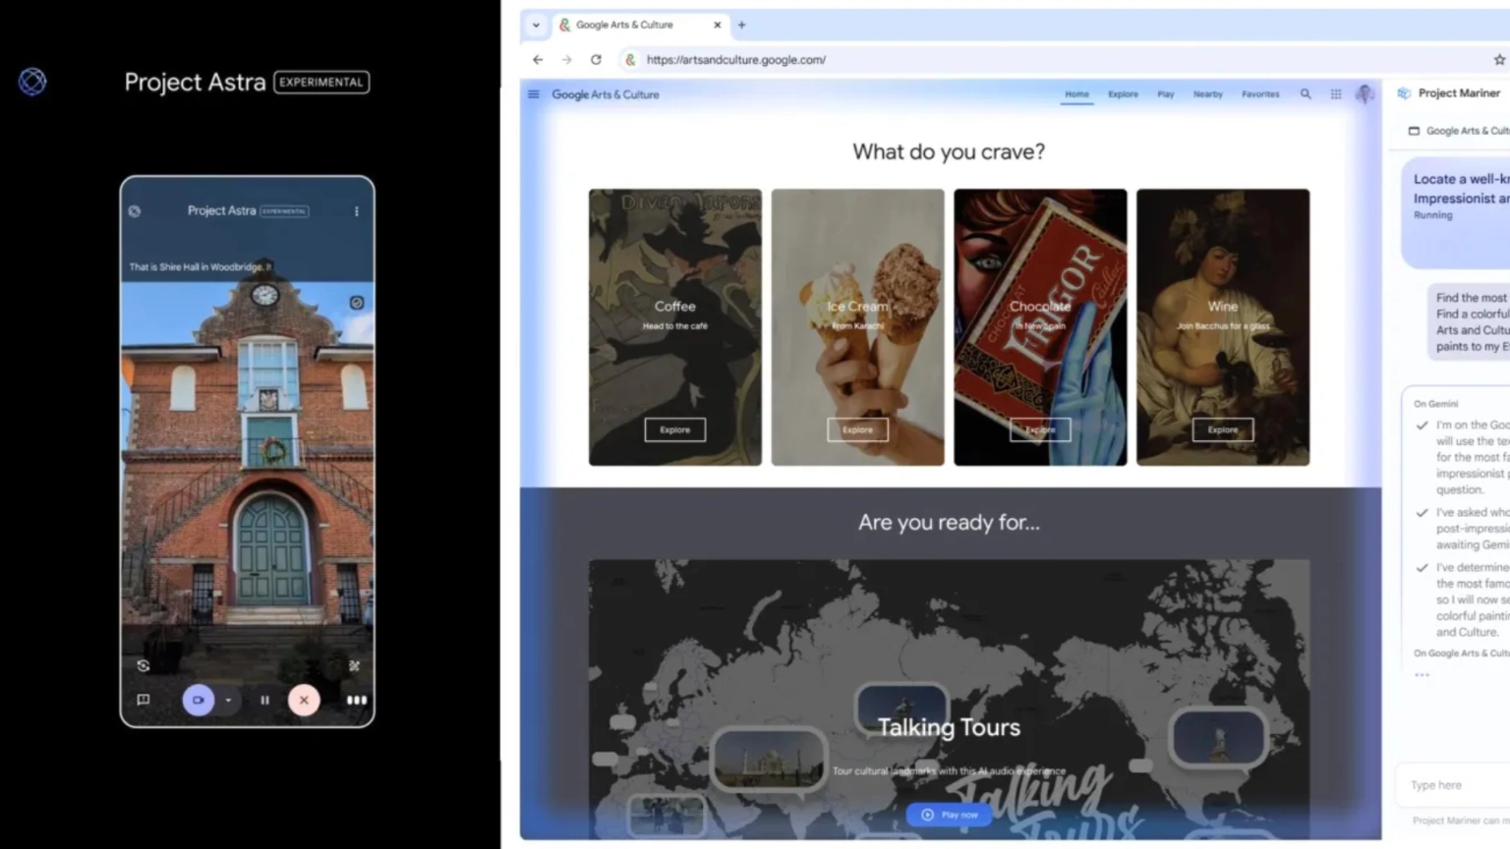The image size is (1510, 849).
Task: Go back using the browser back arrow
Action: point(538,60)
